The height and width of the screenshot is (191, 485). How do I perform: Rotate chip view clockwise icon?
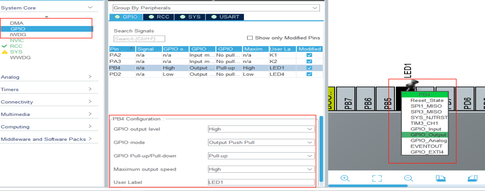pyautogui.click(x=440, y=178)
